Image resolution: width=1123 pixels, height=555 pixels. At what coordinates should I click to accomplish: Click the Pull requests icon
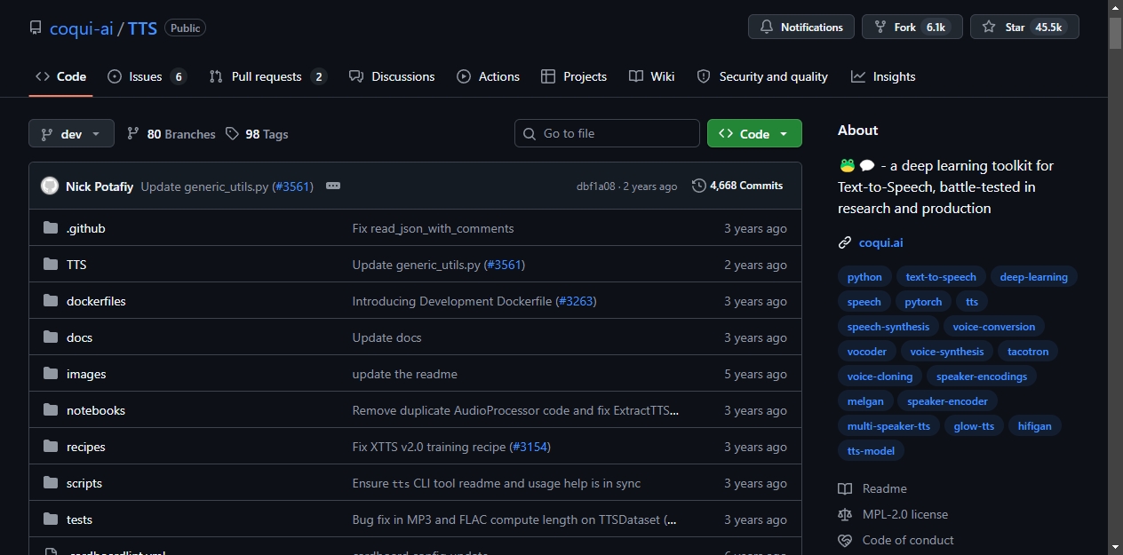pyautogui.click(x=216, y=76)
